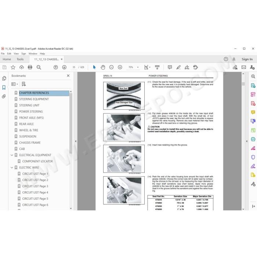This screenshot has height=257, width=257.
Task: Switch to the Home tab
Action: [x=7, y=59]
